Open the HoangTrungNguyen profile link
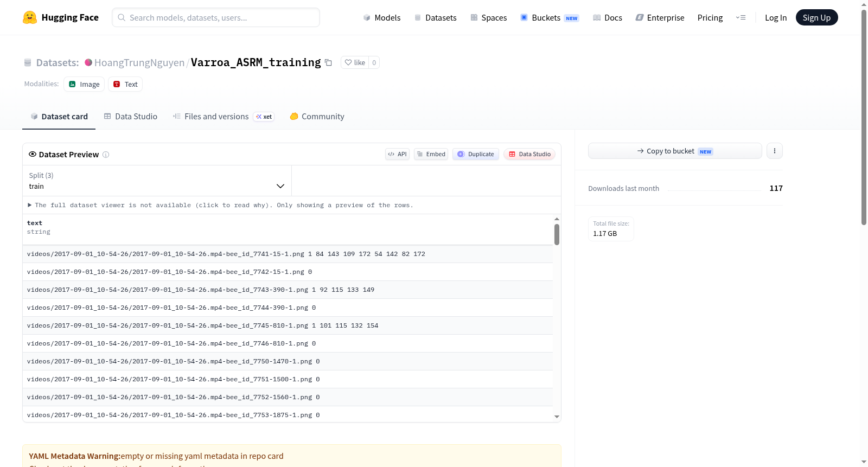 [139, 62]
